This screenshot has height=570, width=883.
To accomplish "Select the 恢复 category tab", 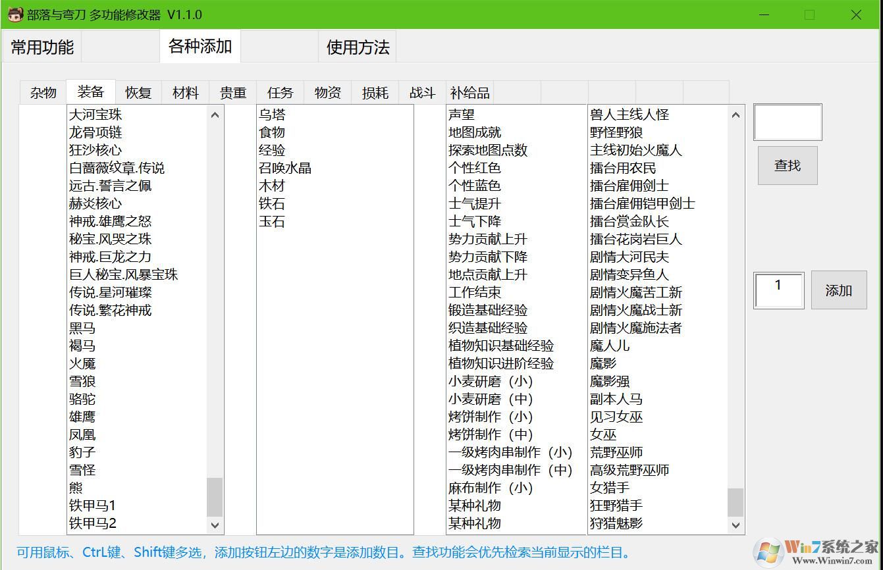I will click(x=138, y=92).
